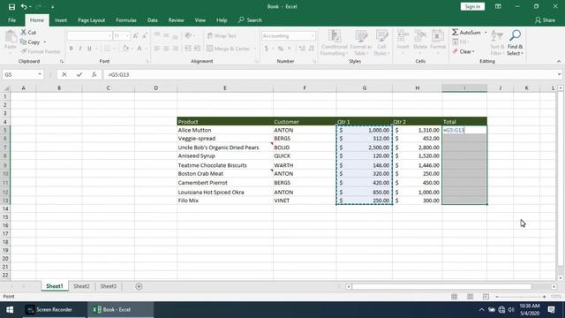Viewport: 565px width, 318px height.
Task: Select Center align icon
Action: pos(166,49)
